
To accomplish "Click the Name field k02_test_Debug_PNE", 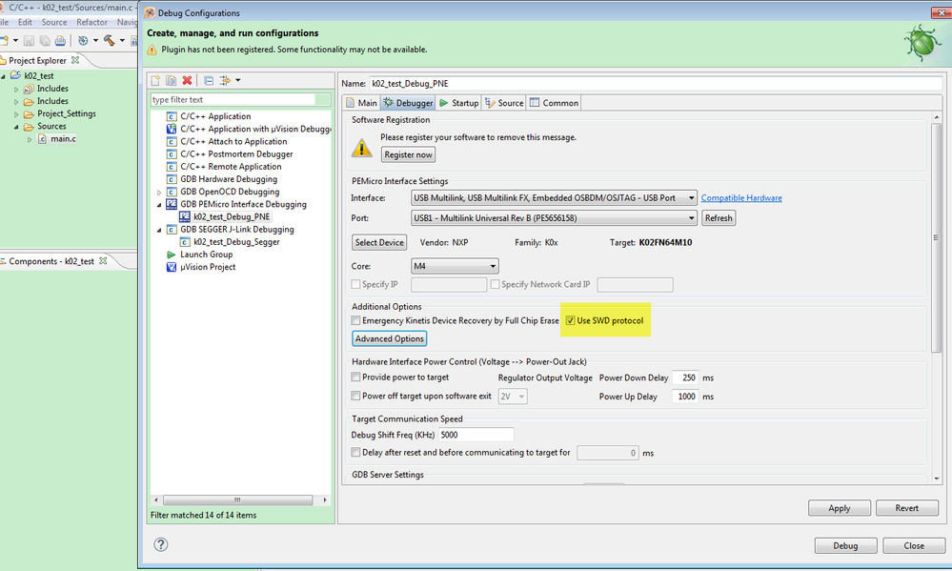I will [x=656, y=84].
